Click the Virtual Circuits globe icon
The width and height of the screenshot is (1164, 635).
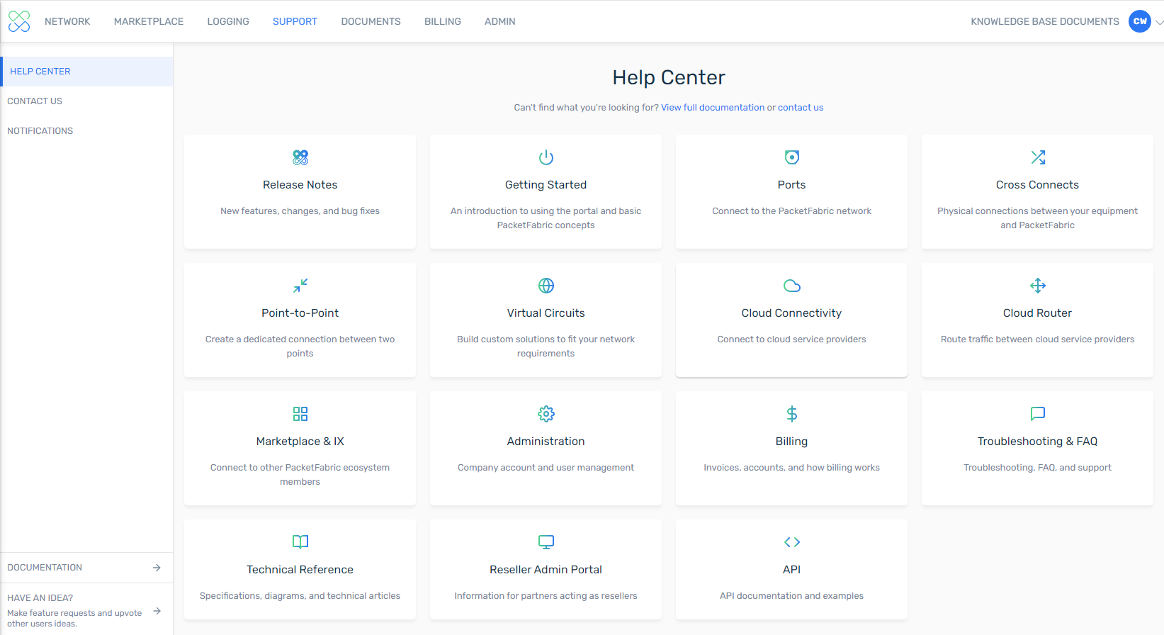[546, 286]
